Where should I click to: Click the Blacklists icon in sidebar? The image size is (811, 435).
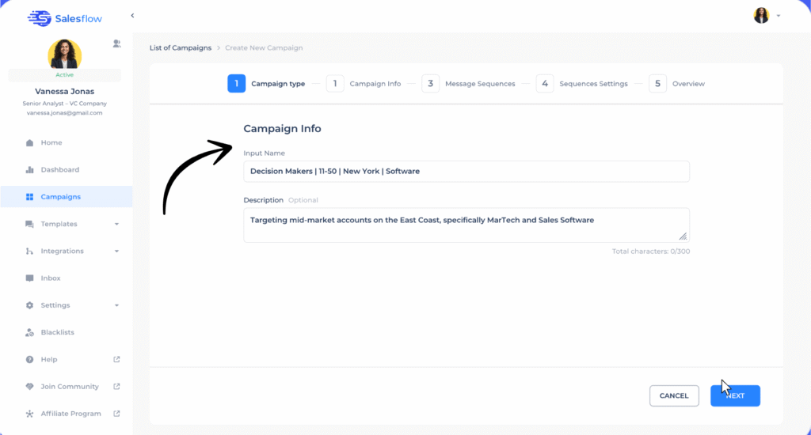tap(29, 333)
